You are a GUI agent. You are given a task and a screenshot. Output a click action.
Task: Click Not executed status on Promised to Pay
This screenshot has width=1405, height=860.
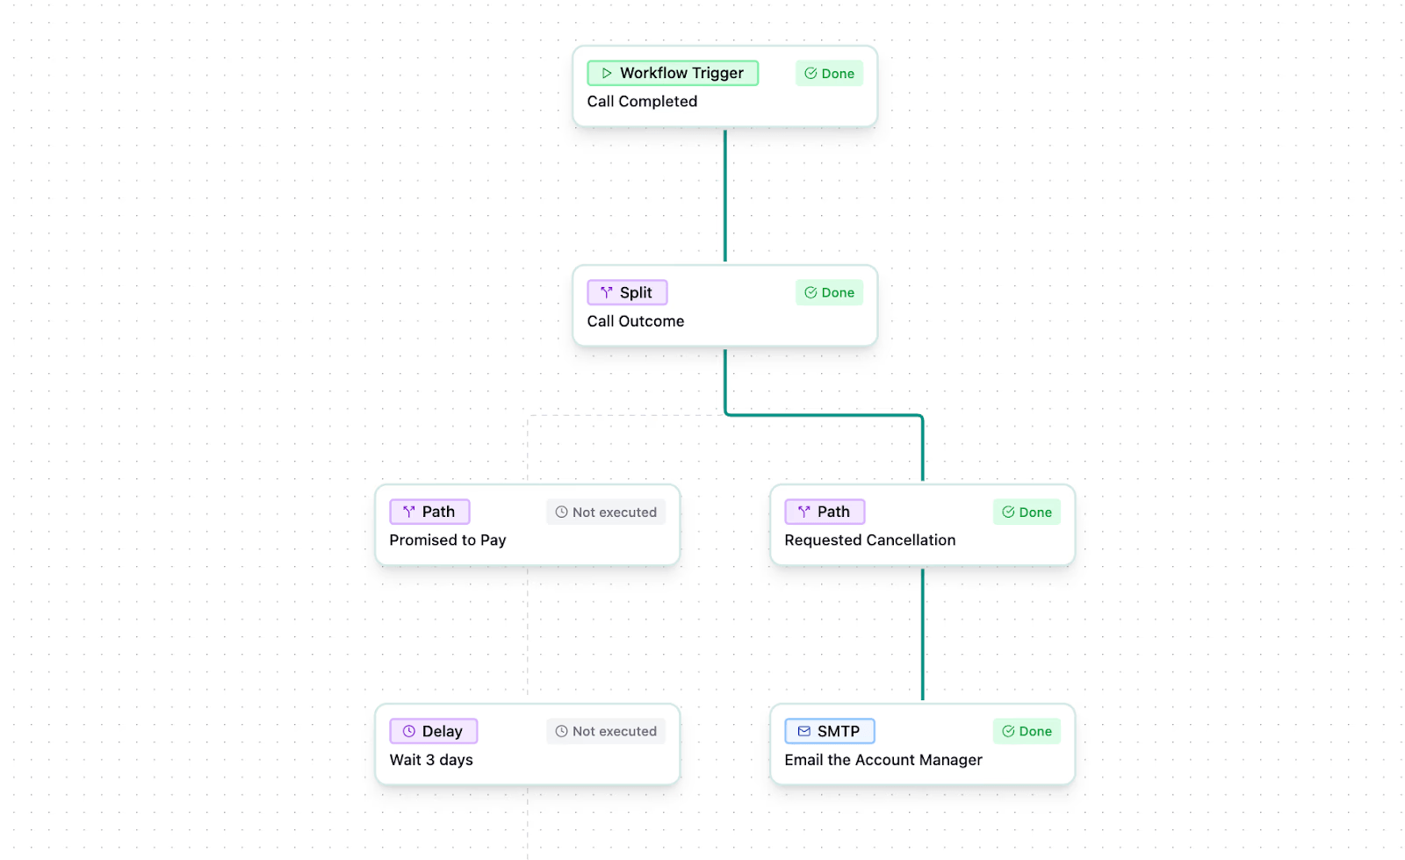tap(606, 512)
